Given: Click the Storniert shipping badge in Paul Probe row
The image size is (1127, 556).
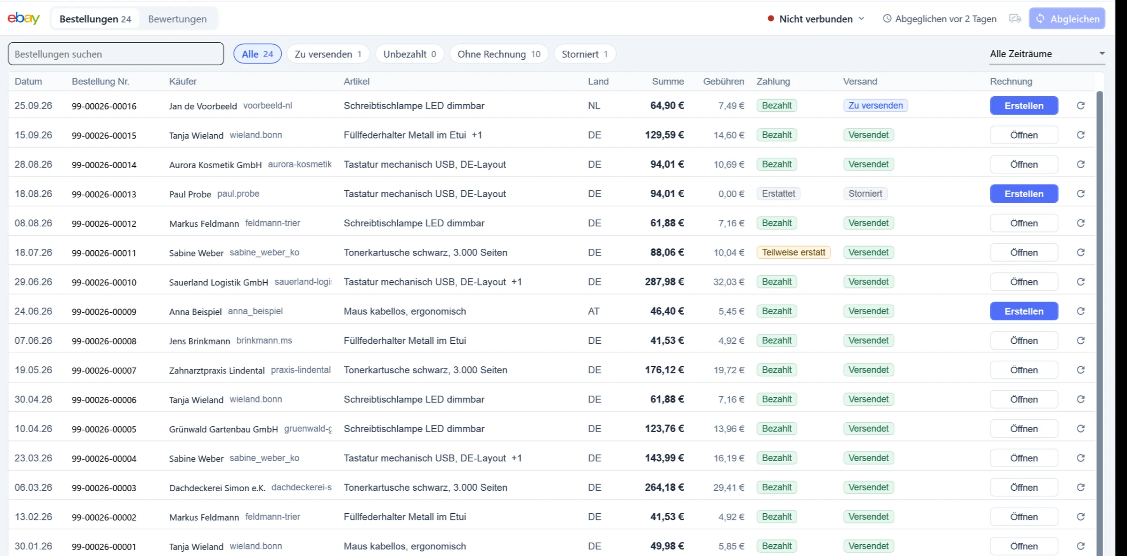Looking at the screenshot, I should (865, 194).
